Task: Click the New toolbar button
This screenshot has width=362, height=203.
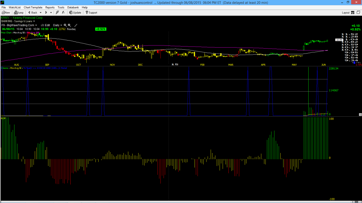Action: click(6, 12)
